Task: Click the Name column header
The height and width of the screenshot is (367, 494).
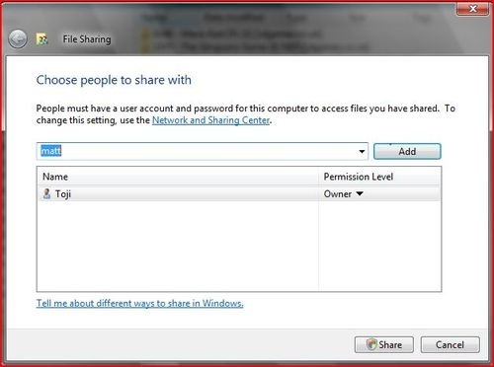Action: 178,177
